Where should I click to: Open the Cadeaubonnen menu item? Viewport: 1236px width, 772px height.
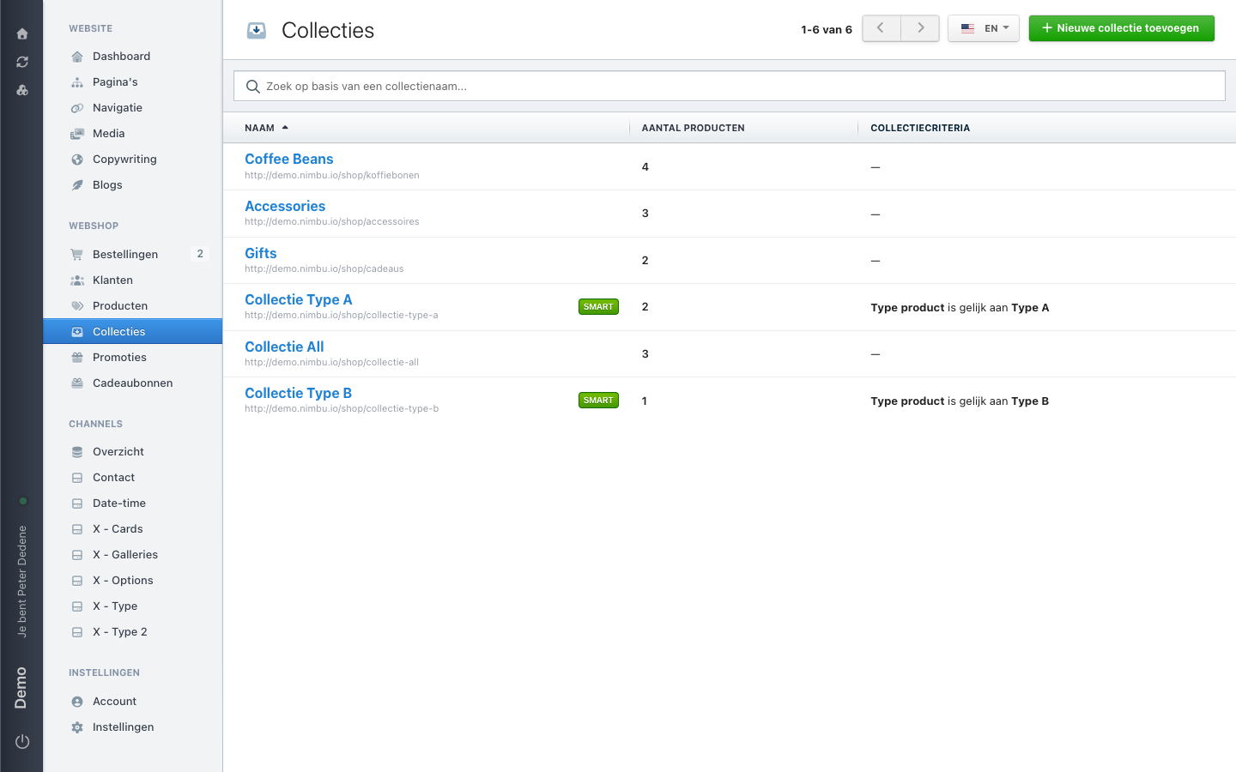[133, 383]
